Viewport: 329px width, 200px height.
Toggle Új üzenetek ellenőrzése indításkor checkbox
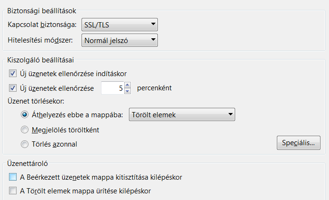tap(12, 73)
